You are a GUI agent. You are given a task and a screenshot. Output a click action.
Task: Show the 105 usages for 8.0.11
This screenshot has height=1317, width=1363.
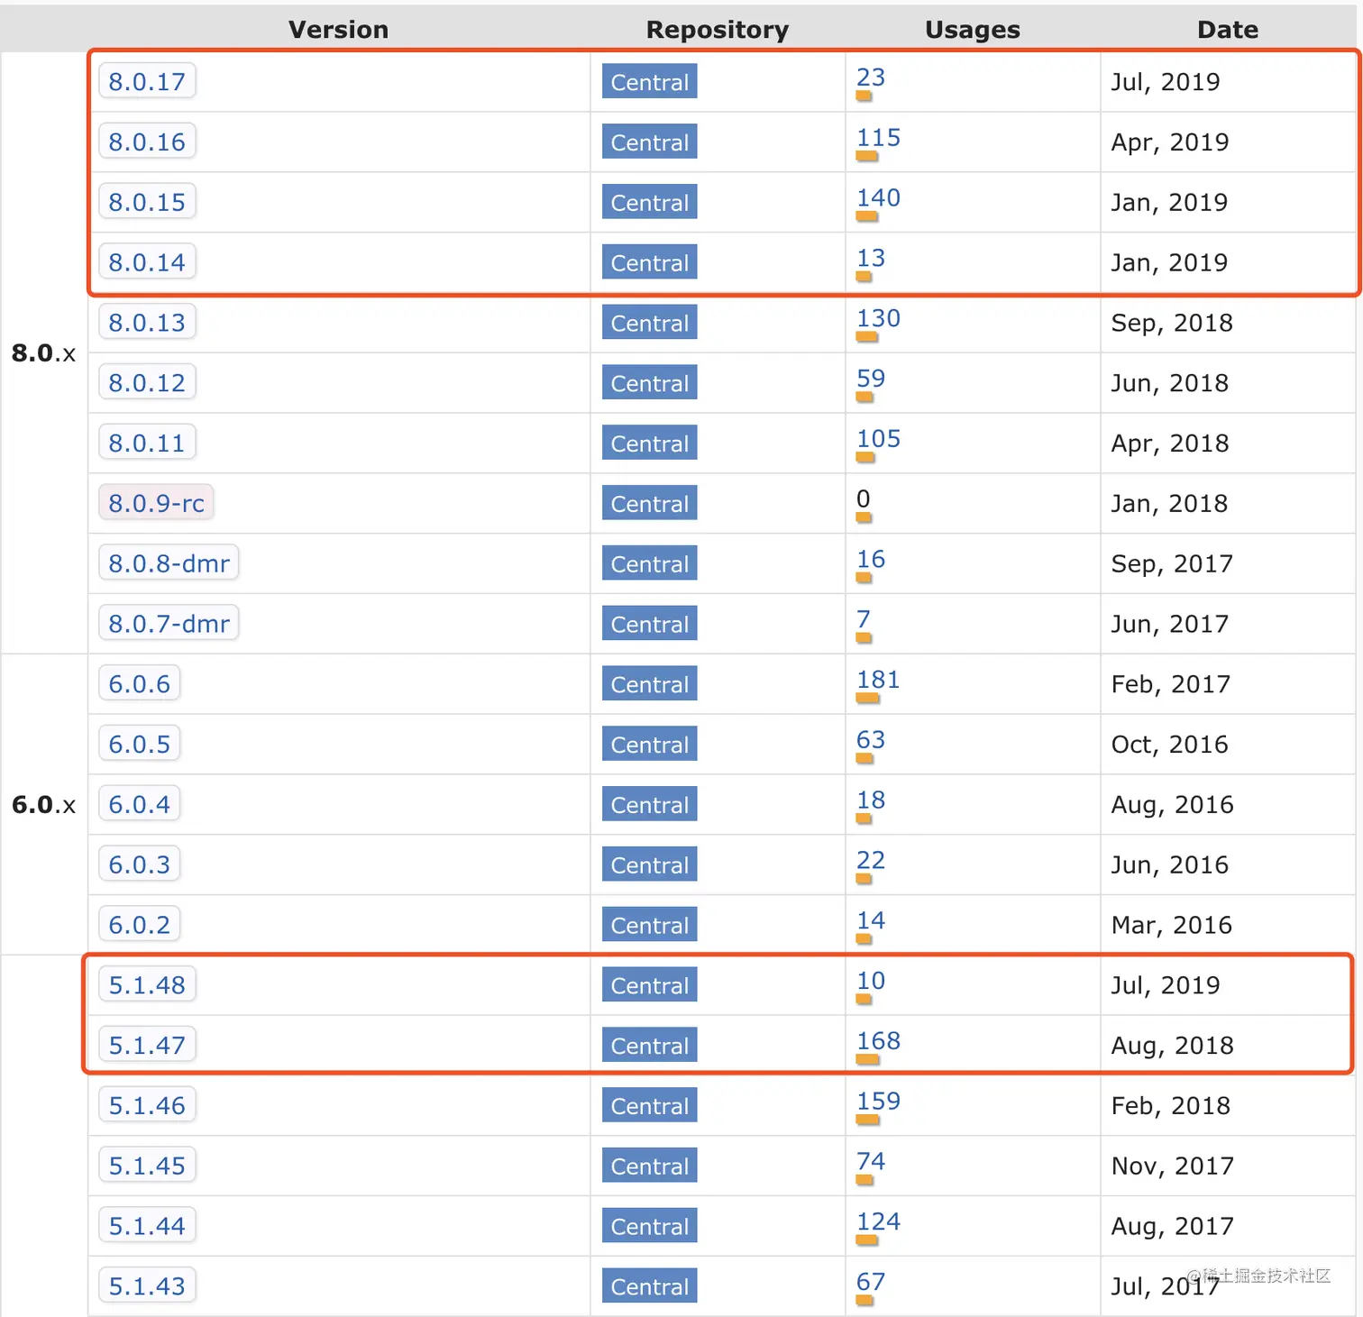point(878,440)
